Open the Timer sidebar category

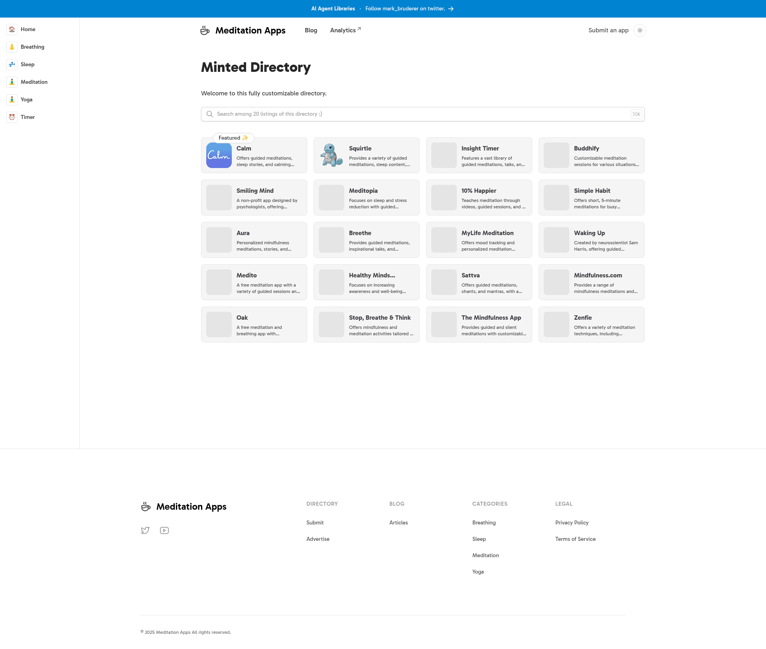coord(40,117)
